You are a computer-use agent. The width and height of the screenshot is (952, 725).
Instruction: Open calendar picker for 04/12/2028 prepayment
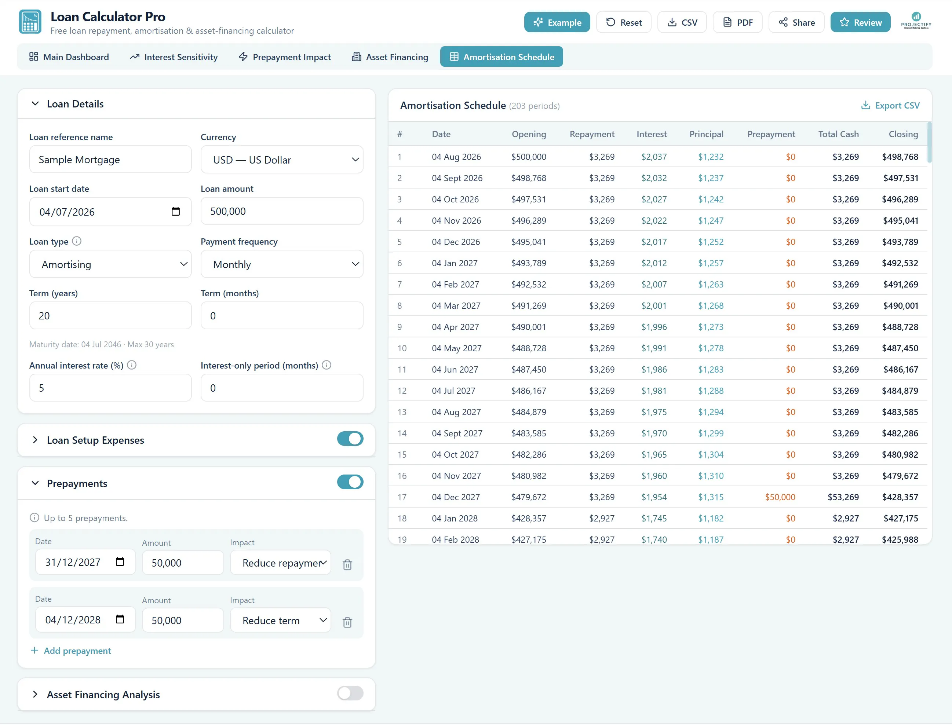tap(120, 619)
